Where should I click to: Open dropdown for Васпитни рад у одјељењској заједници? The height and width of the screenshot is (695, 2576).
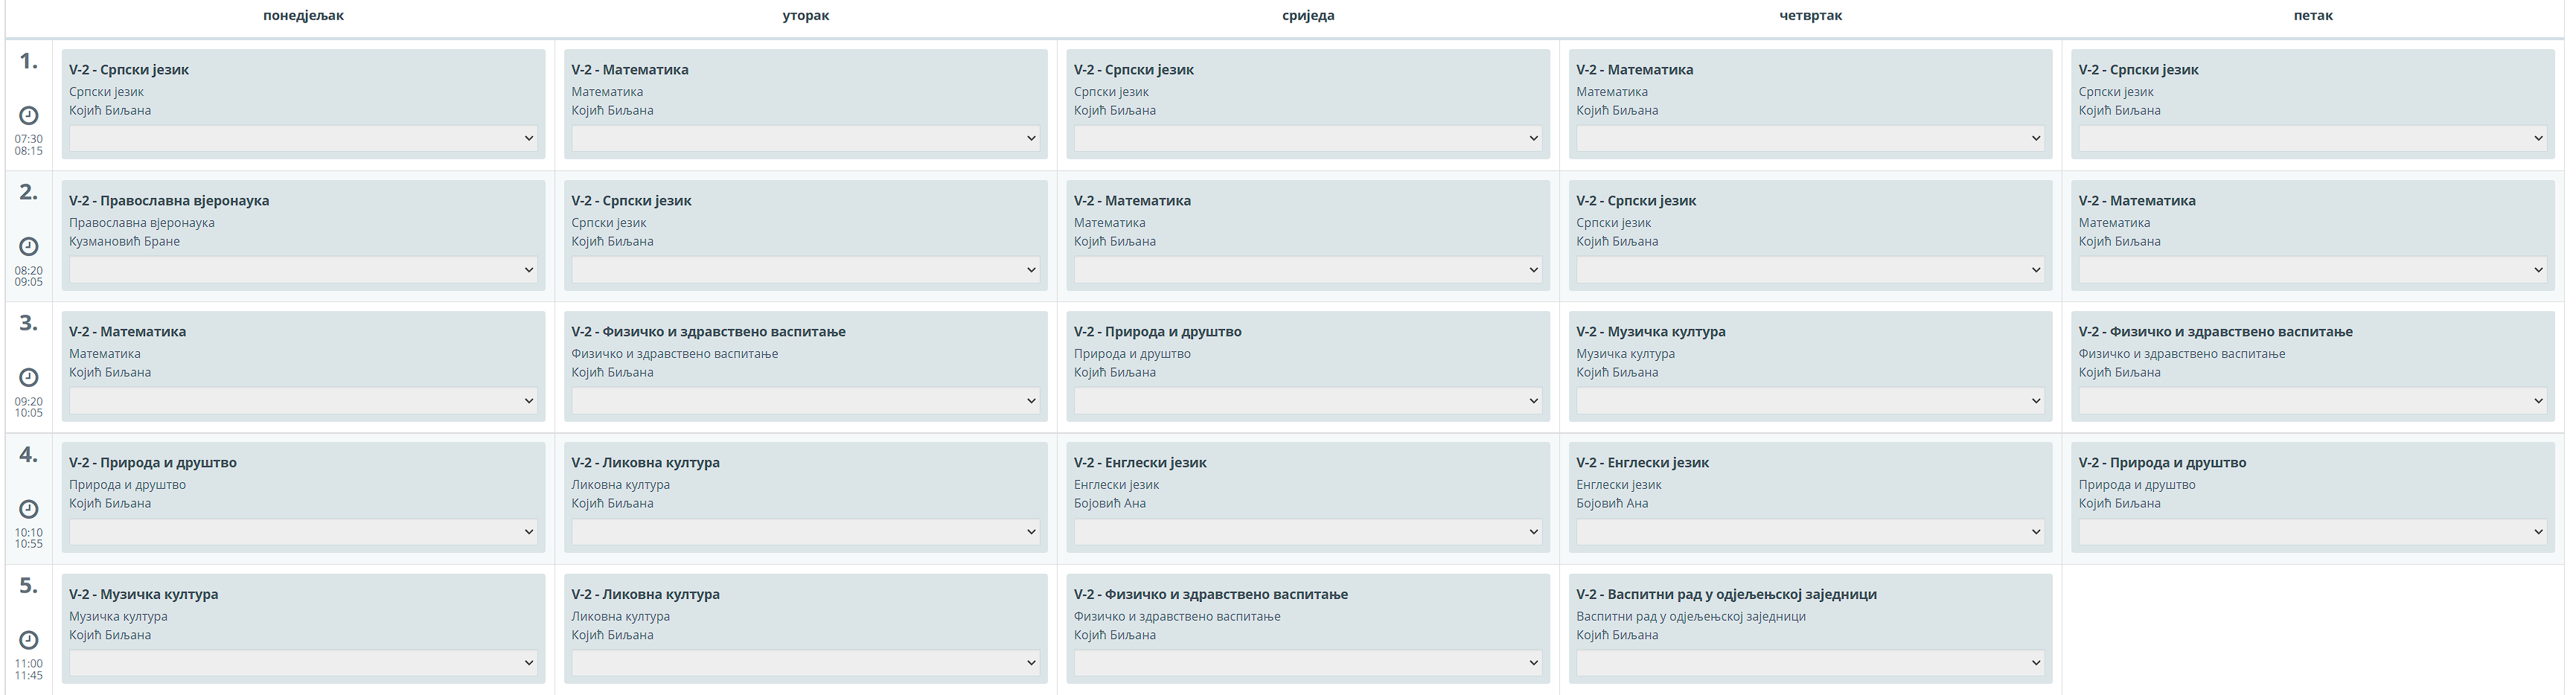[1810, 663]
